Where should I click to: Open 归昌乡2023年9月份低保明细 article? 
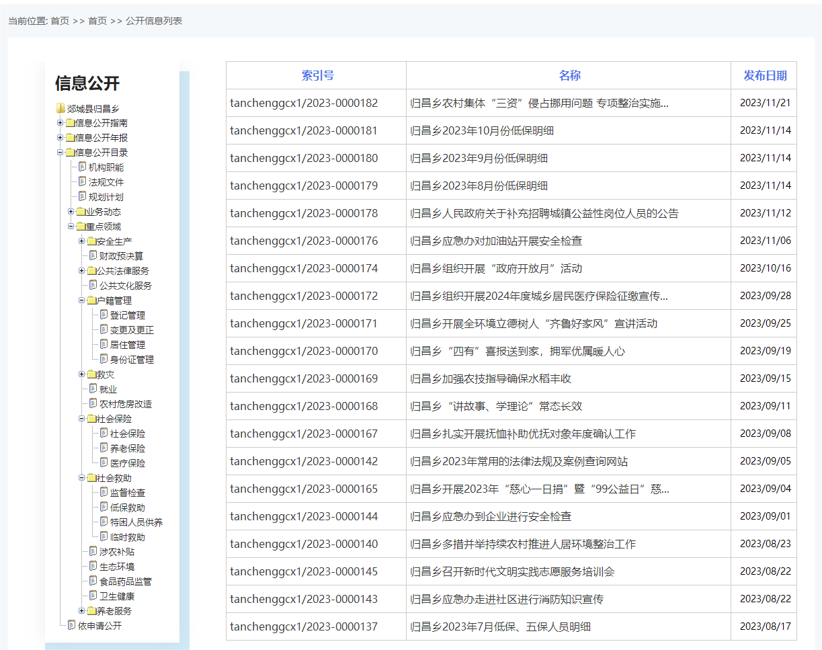[479, 158]
